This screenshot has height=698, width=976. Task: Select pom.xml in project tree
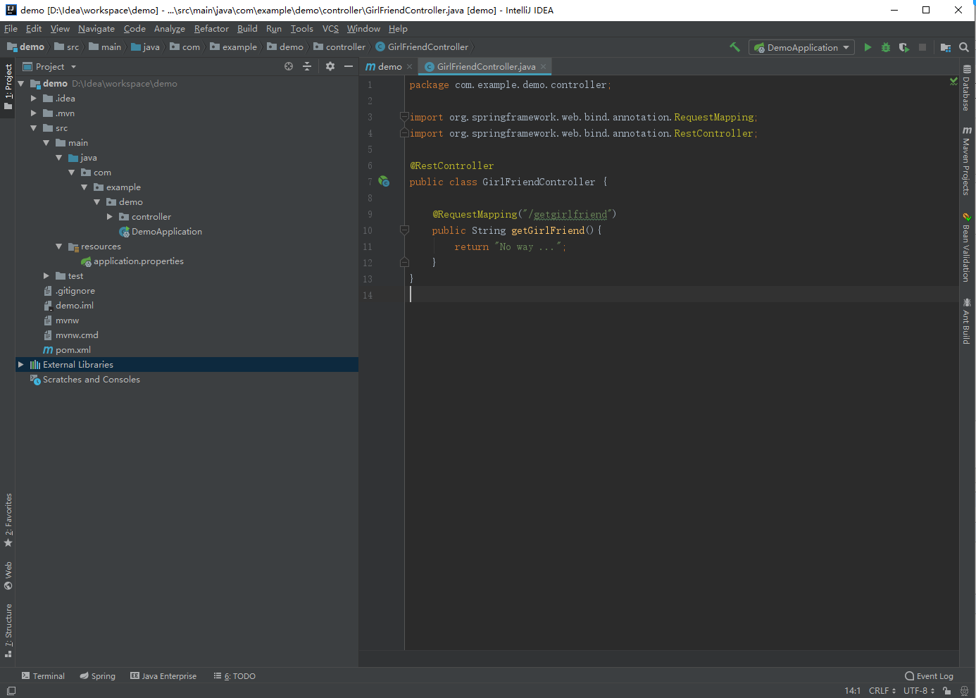click(x=67, y=349)
